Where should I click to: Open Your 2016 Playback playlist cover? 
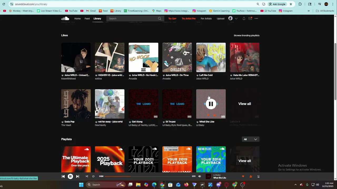pos(211,159)
